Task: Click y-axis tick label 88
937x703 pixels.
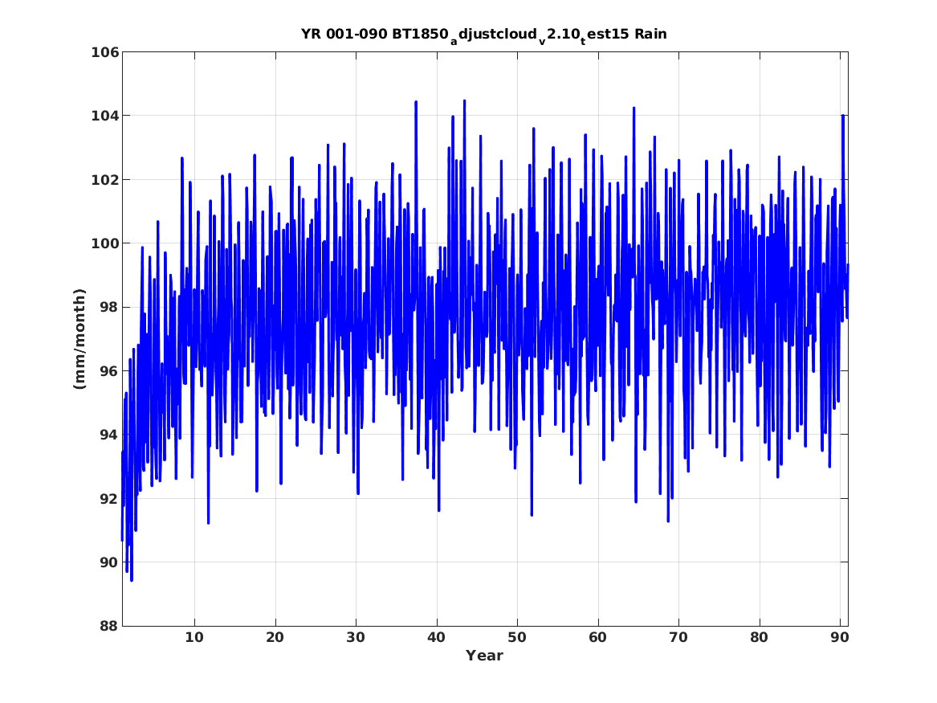Action: click(109, 626)
